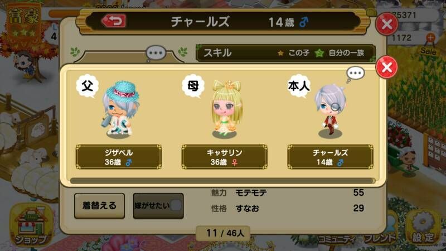Image resolution: width=446 pixels, height=251 pixels.
Task: Click the チャールズ 14歳 name plate
Action: tap(330, 157)
